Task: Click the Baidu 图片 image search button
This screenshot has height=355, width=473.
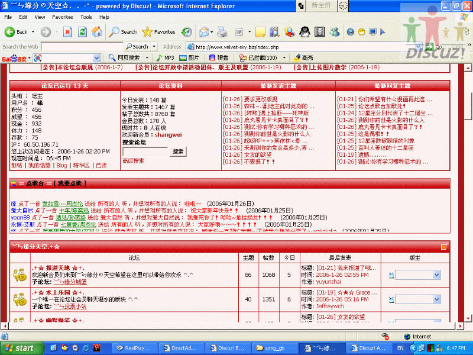Action: pyautogui.click(x=189, y=57)
